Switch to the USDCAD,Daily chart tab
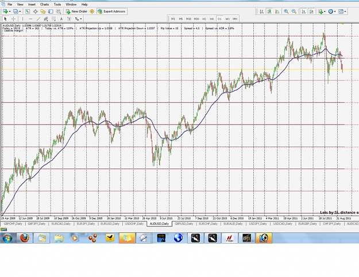The height and width of the screenshot is (277, 359). (x=283, y=224)
